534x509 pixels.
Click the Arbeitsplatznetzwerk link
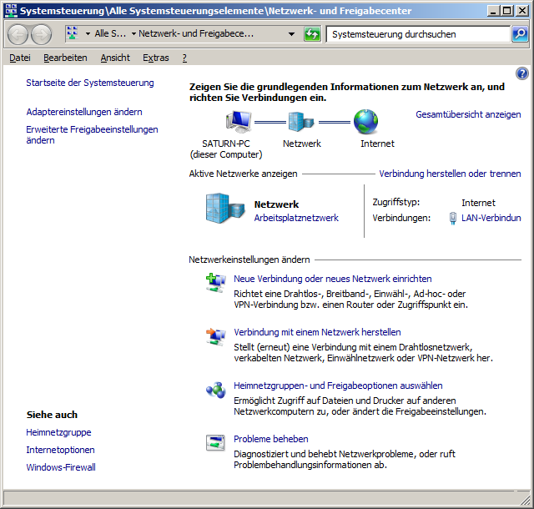point(296,218)
